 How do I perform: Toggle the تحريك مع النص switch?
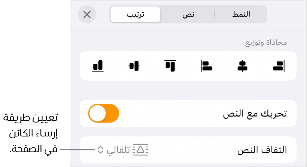104,113
